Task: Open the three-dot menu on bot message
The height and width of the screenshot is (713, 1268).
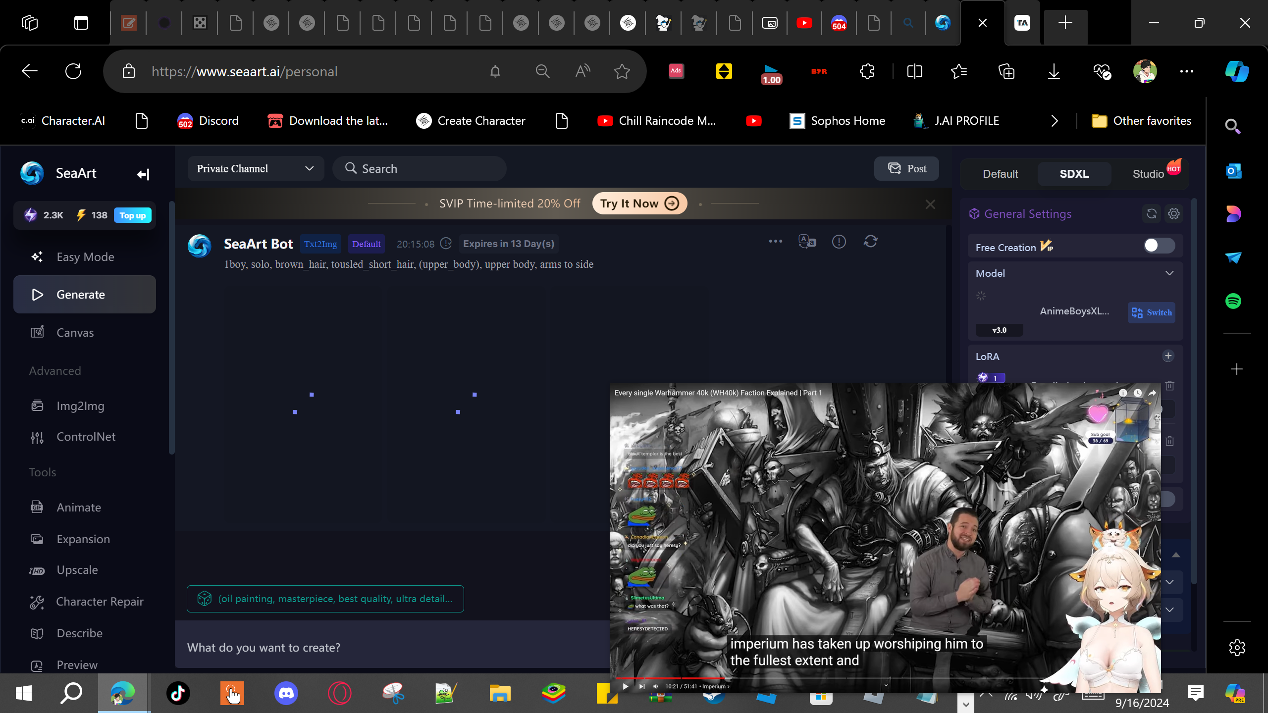Action: (x=775, y=242)
